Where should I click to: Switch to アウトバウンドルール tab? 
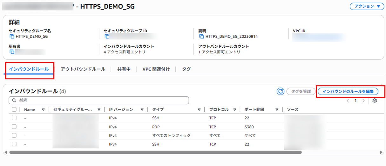83,69
